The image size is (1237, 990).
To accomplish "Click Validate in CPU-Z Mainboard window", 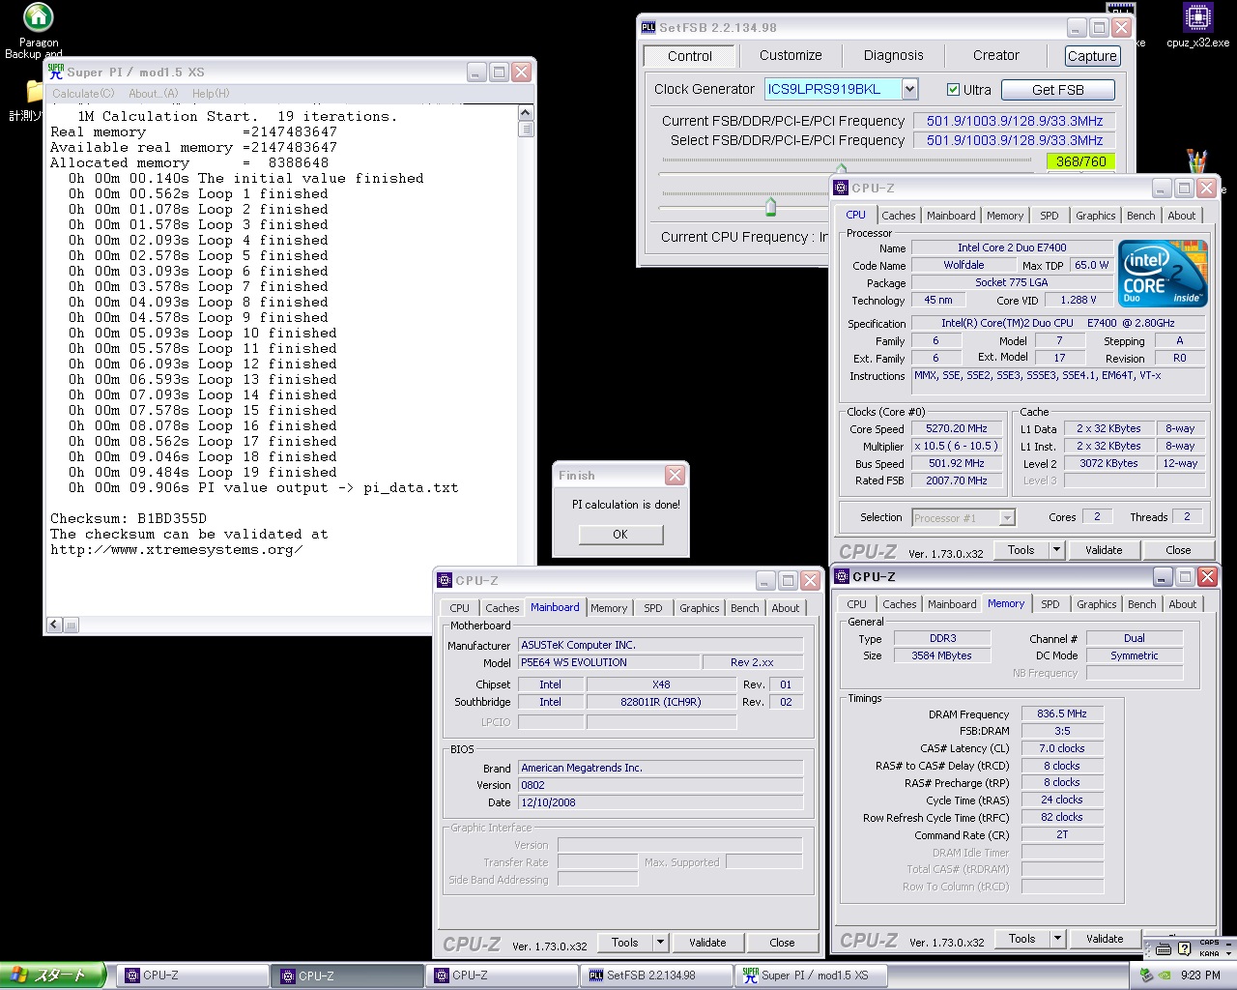I will tap(707, 943).
